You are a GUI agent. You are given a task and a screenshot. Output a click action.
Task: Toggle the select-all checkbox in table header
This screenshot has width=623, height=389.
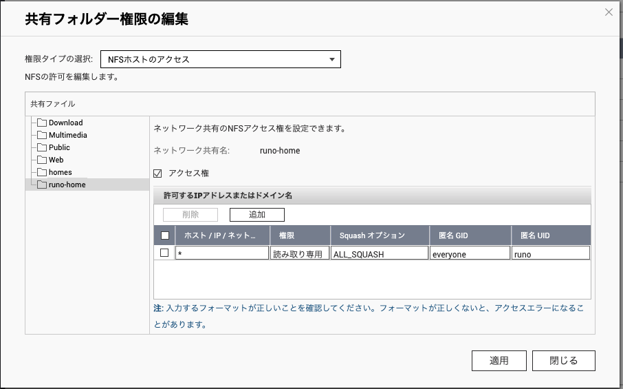[165, 235]
